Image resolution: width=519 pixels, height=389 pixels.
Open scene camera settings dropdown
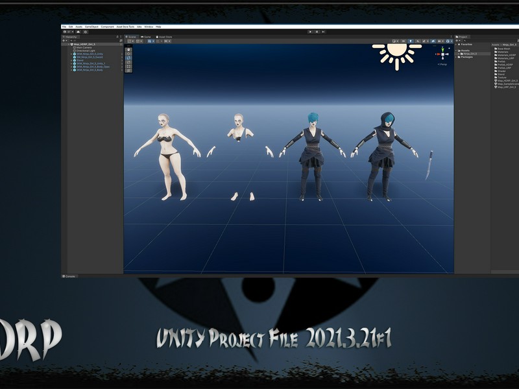(x=441, y=41)
